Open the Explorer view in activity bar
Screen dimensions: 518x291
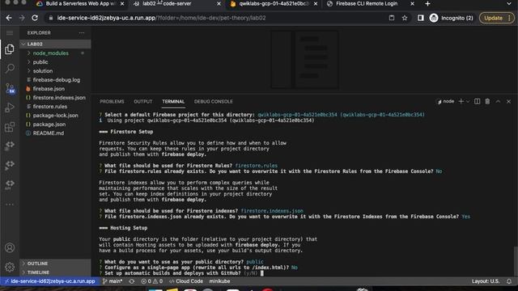coord(10,49)
